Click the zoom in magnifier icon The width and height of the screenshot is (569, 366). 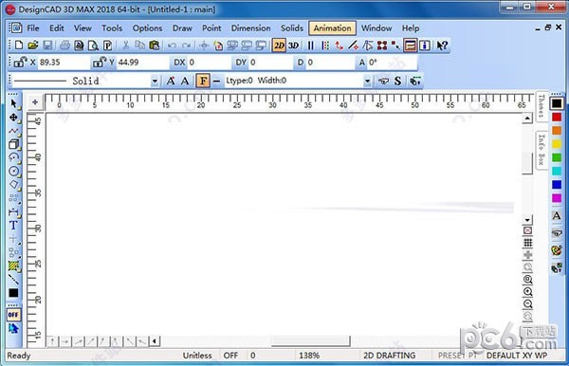[528, 292]
